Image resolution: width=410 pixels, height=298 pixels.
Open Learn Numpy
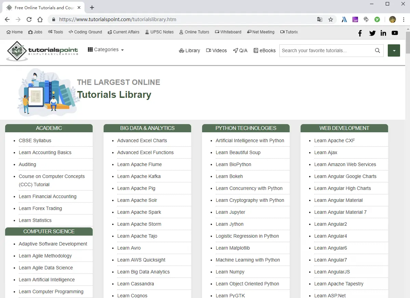230,272
